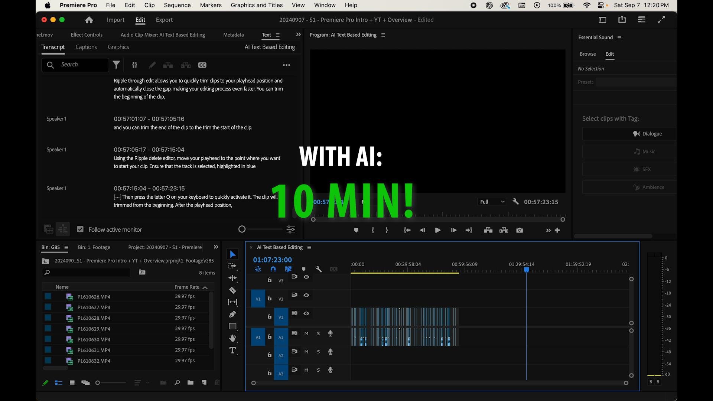Mute track A1
The image size is (713, 401).
coord(306,333)
